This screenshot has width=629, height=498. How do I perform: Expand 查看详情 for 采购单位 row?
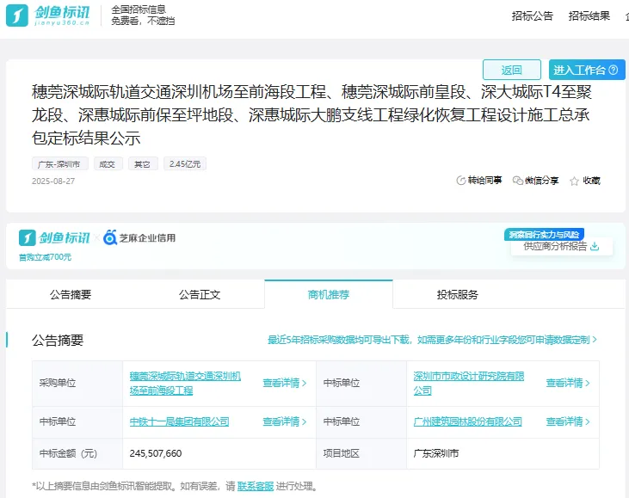point(285,384)
